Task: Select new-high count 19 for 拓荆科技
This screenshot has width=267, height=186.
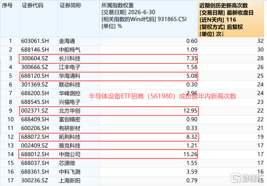Action: point(260,137)
